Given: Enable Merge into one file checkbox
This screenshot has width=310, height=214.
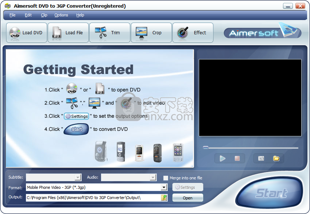Looking at the screenshot, I should pos(166,178).
